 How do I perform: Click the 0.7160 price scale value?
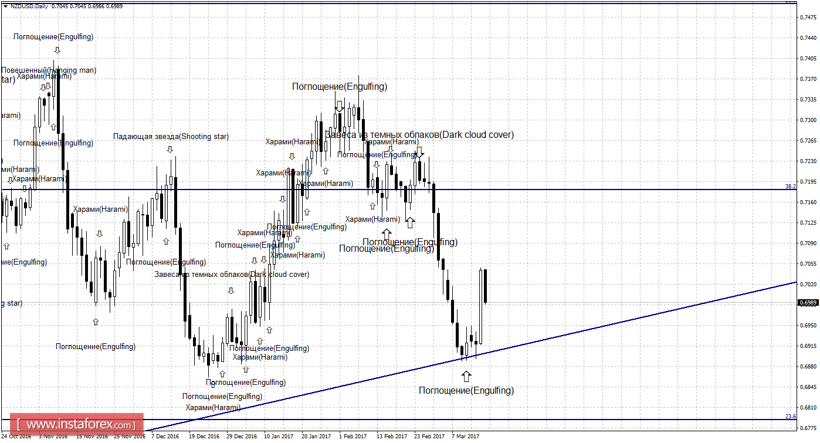coord(809,202)
